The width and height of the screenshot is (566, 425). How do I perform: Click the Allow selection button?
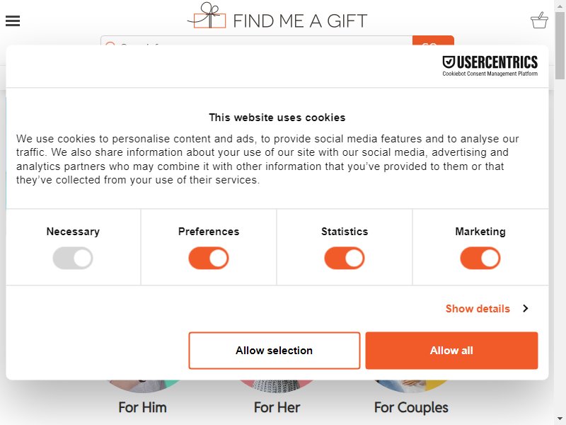click(x=275, y=351)
